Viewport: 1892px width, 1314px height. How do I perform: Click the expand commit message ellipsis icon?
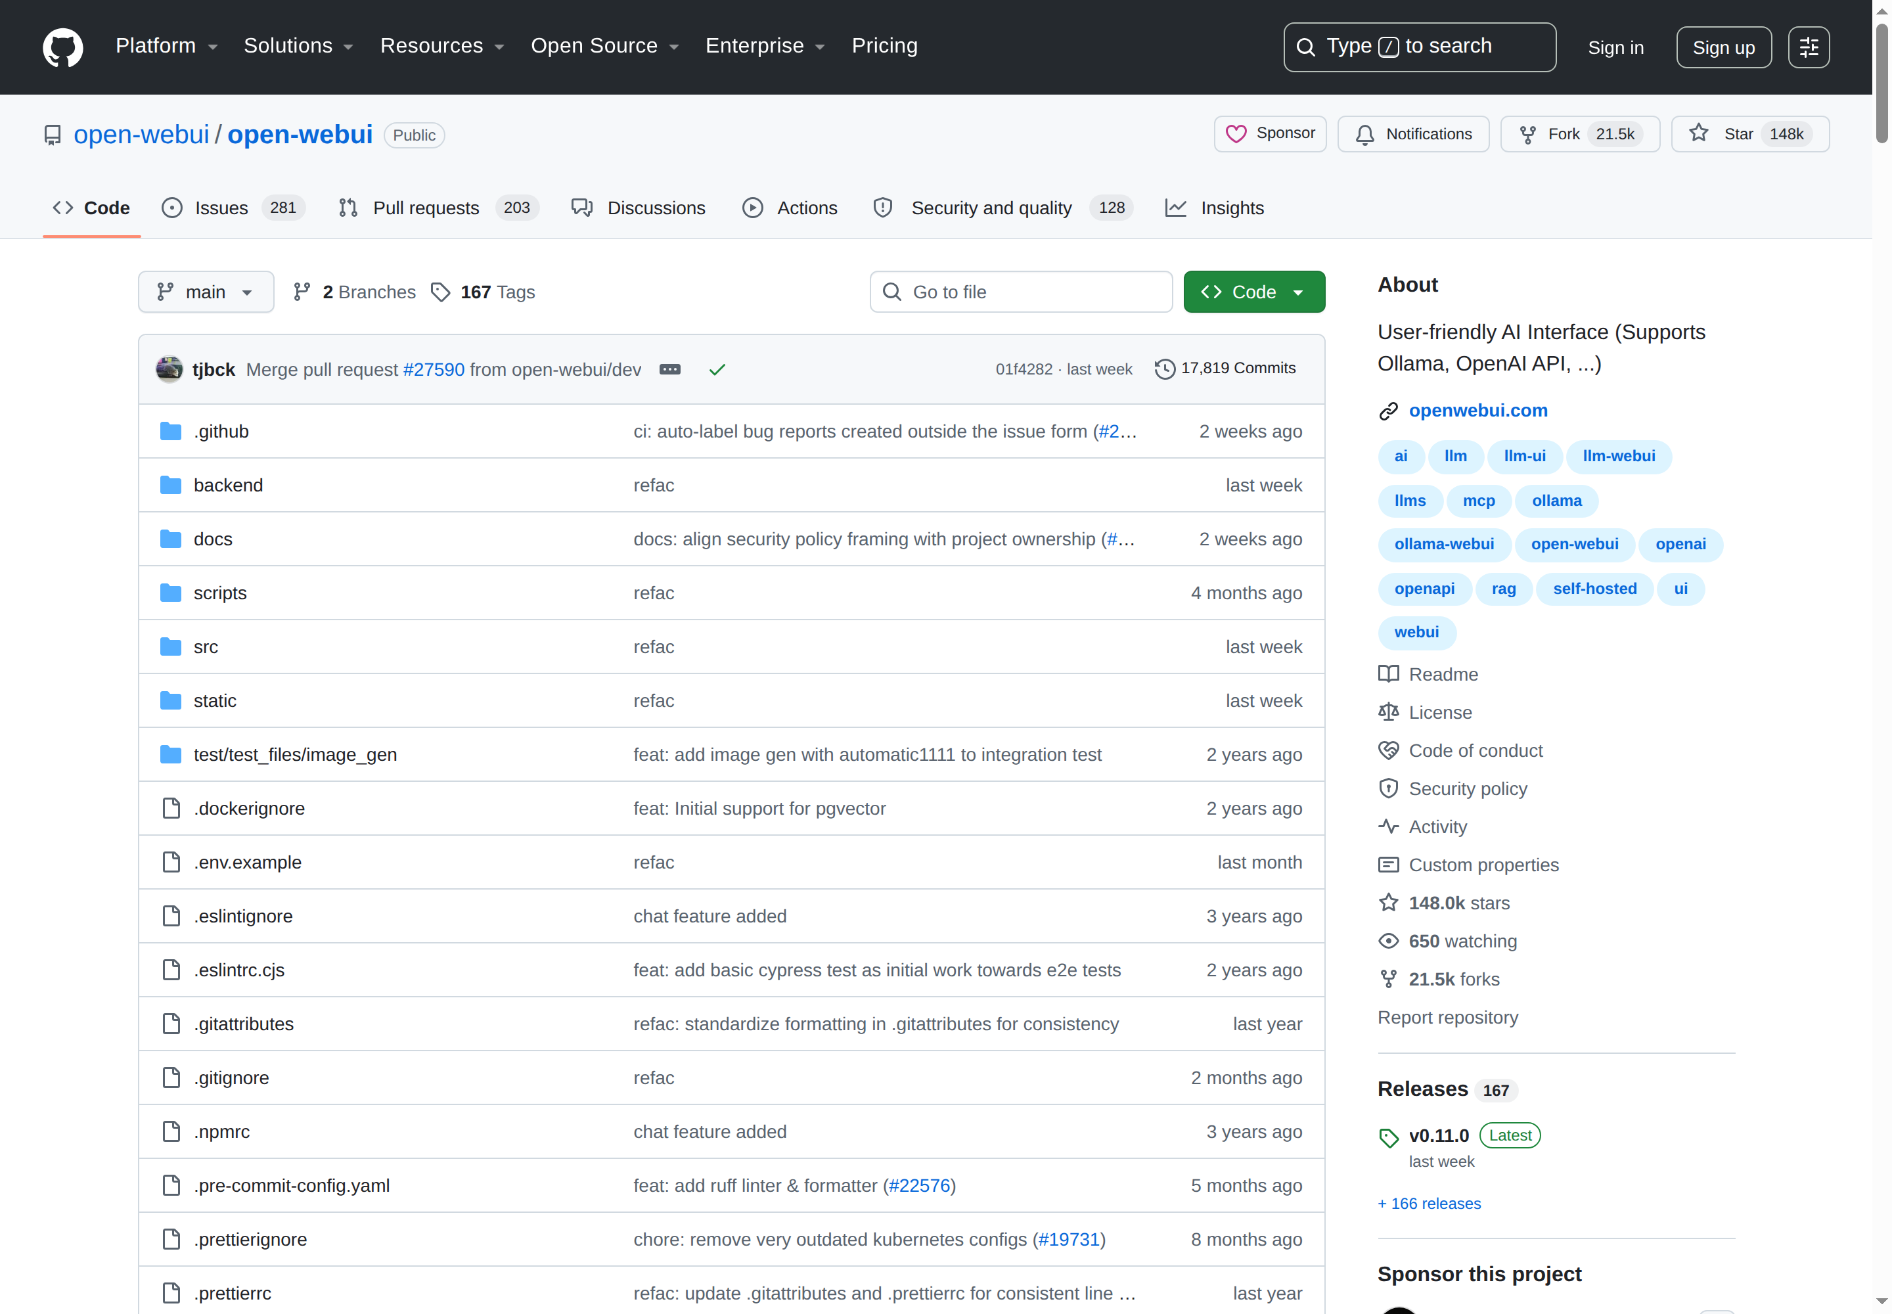coord(669,370)
